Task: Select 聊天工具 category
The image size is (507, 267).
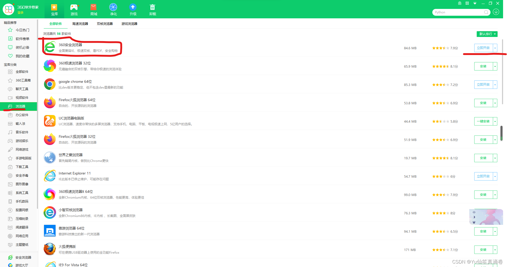Action: tap(19, 89)
